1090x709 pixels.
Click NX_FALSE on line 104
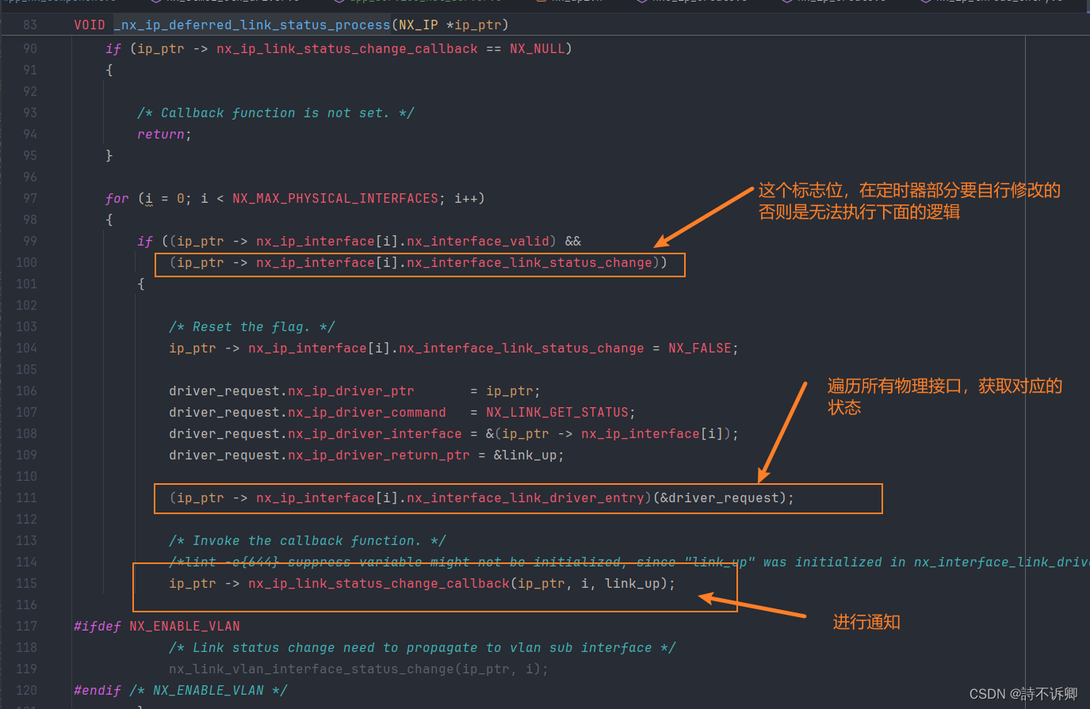[700, 348]
